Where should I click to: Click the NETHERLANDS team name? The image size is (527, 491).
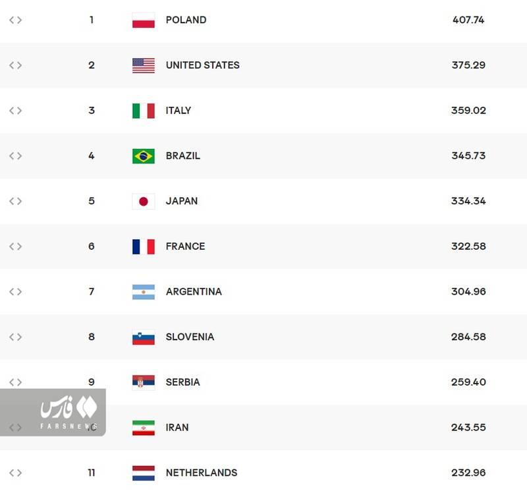(202, 473)
